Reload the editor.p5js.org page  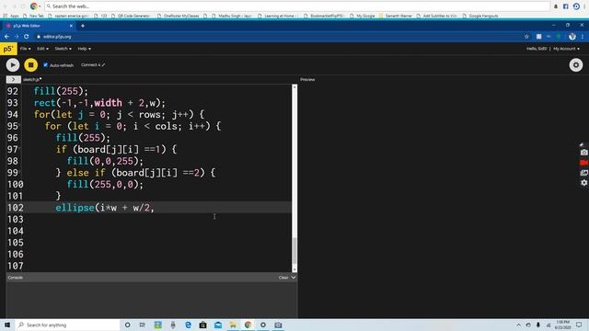27,37
